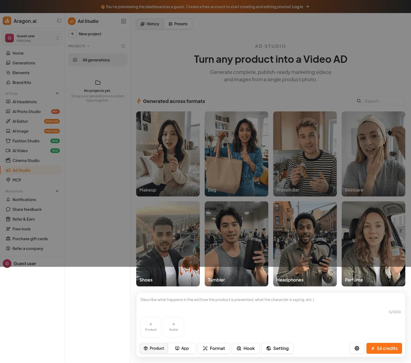Select the Fashion Studio shirt icon
Screen dimensions: 411x363
coord(8,141)
